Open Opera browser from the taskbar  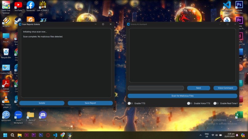(48, 135)
